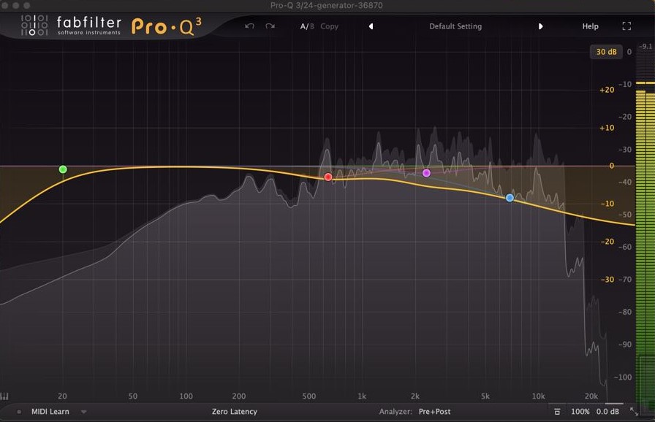Show the piano display icon
The image size is (655, 422).
coord(4,396)
